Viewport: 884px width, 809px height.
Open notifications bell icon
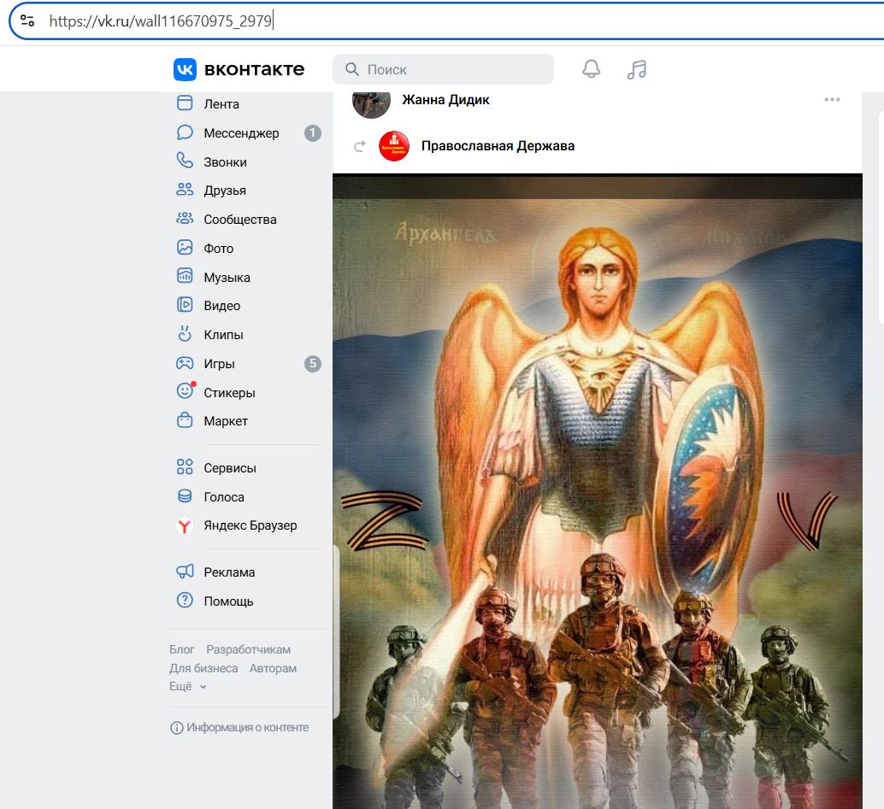click(591, 68)
